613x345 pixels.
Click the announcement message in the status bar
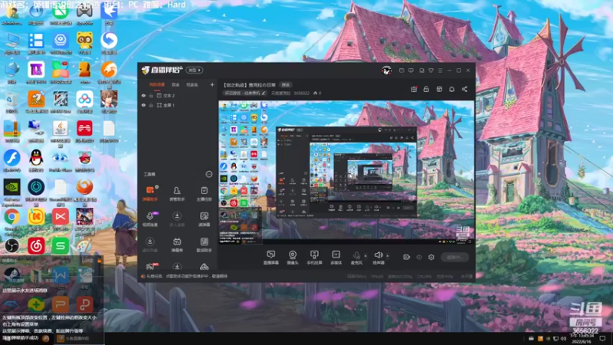coord(187,276)
